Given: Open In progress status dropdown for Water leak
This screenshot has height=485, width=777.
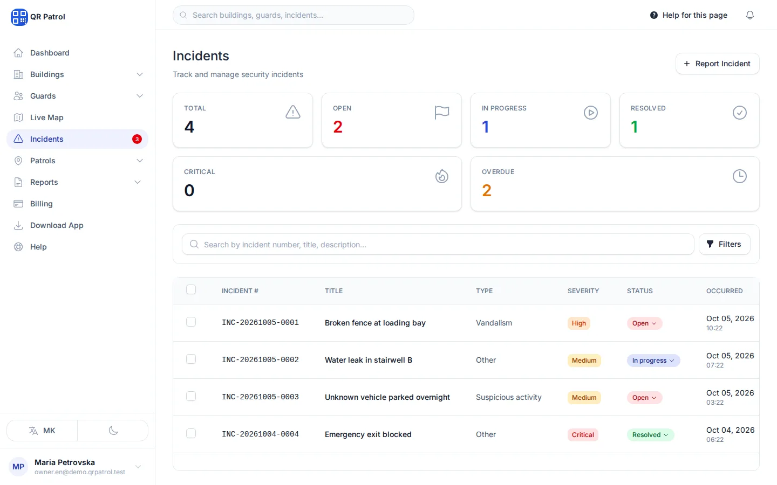Looking at the screenshot, I should tap(653, 361).
